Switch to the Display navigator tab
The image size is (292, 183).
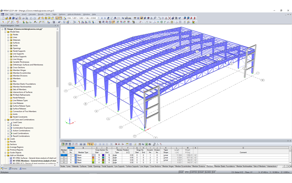pos(13,169)
